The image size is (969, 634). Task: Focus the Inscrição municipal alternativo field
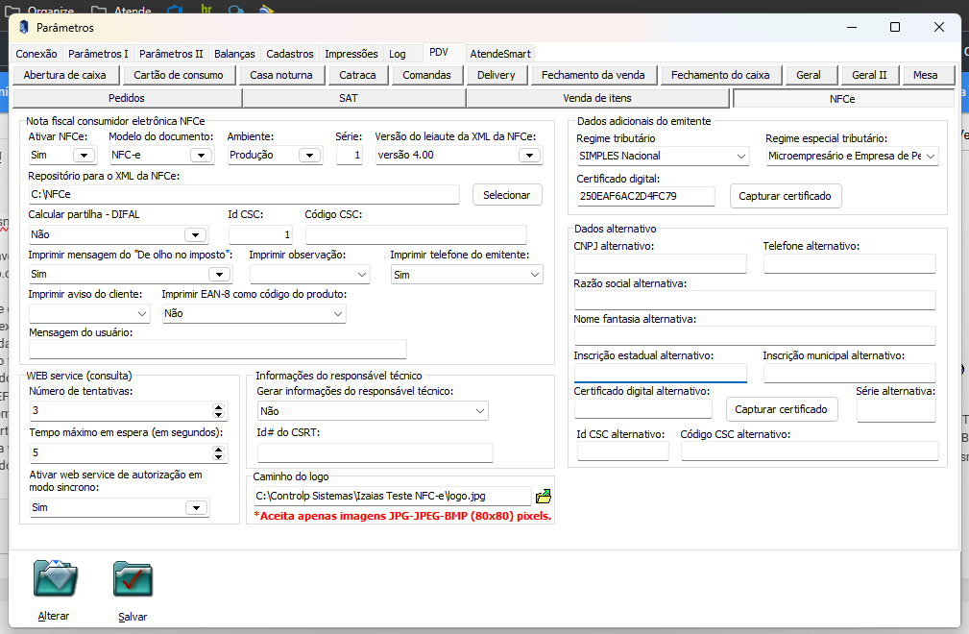point(849,374)
